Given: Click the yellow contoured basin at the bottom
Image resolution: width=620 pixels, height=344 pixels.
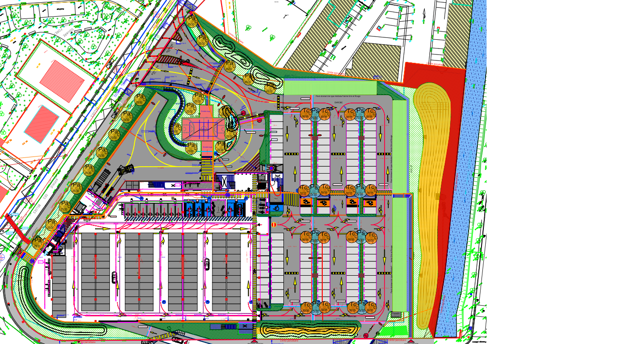Looking at the screenshot, I should point(308,330).
